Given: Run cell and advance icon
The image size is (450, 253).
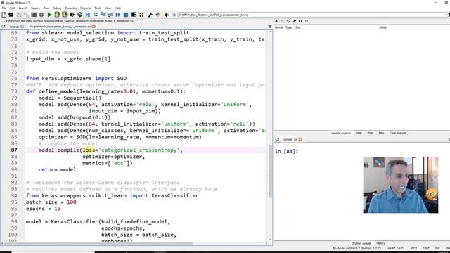Looking at the screenshot, I should coord(65,15).
